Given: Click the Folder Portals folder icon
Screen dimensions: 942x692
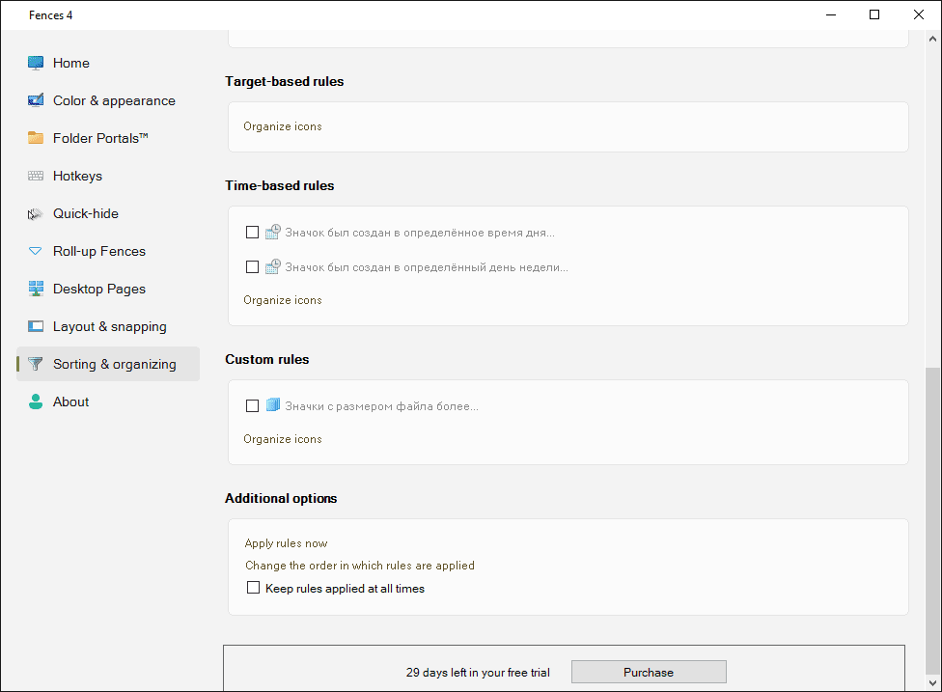Looking at the screenshot, I should (36, 138).
